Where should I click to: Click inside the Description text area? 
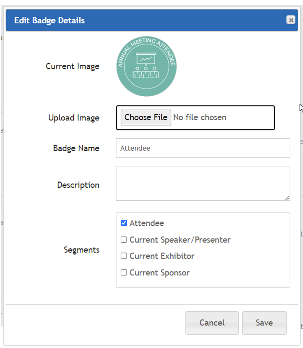(203, 183)
